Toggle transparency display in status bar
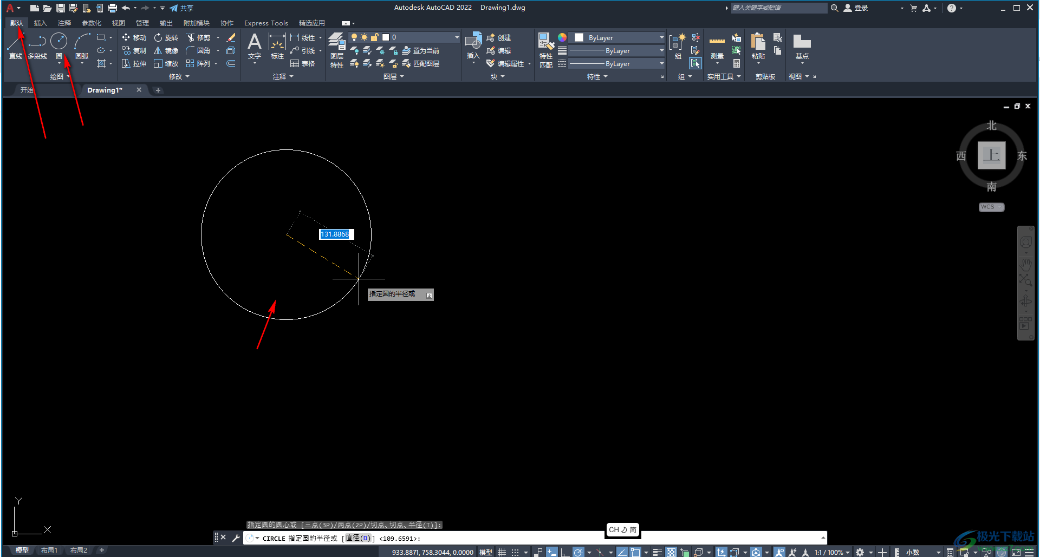Image resolution: width=1040 pixels, height=557 pixels. (x=671, y=552)
